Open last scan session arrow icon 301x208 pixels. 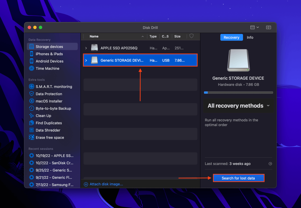point(270,164)
